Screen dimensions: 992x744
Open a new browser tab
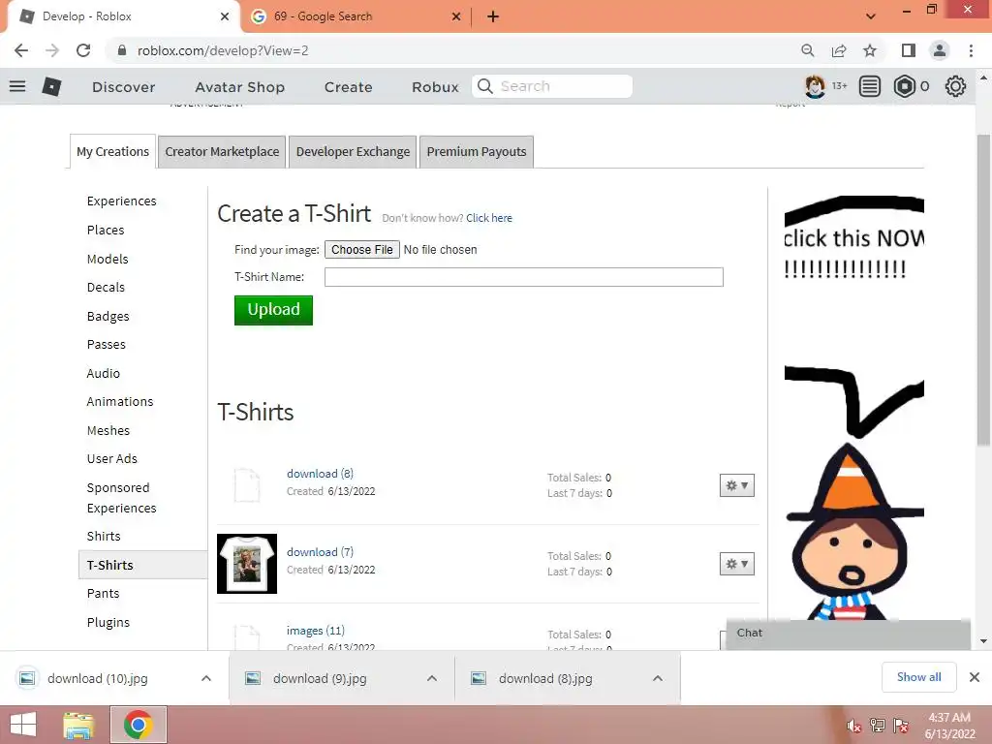point(493,16)
